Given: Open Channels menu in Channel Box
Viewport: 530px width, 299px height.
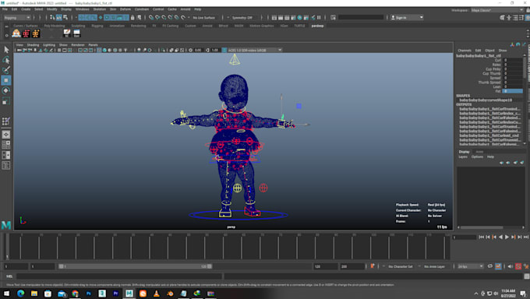Looking at the screenshot, I should 465,51.
